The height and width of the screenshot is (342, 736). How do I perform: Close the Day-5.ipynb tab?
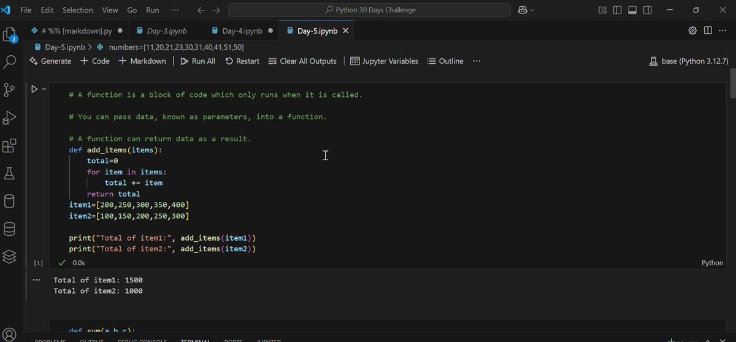[346, 31]
